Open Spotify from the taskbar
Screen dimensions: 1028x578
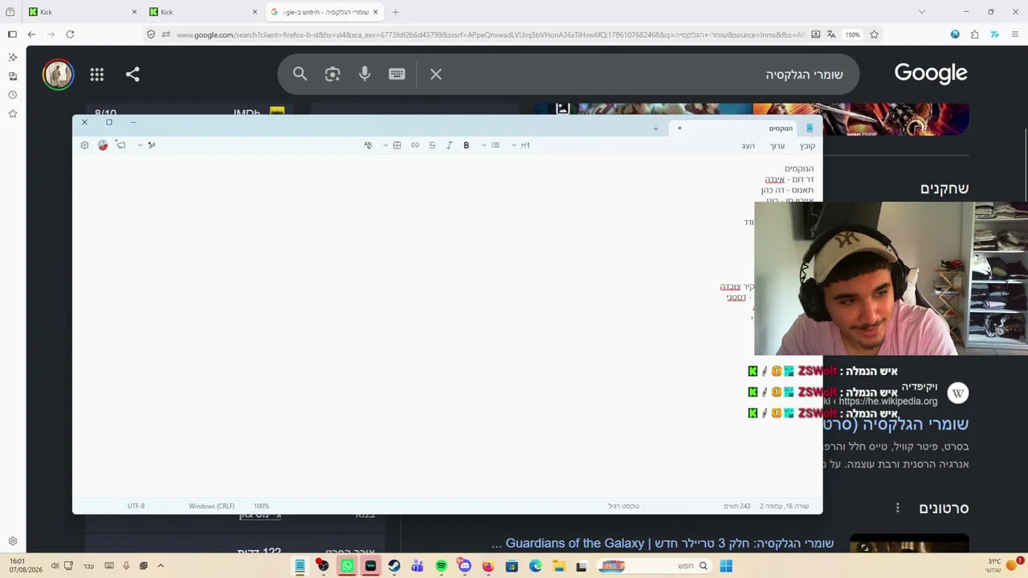click(441, 566)
